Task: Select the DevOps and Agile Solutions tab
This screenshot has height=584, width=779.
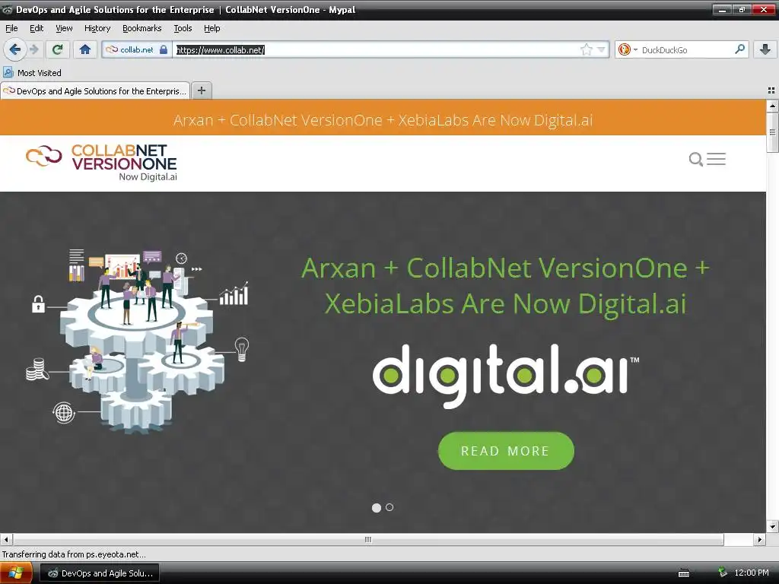Action: (95, 91)
